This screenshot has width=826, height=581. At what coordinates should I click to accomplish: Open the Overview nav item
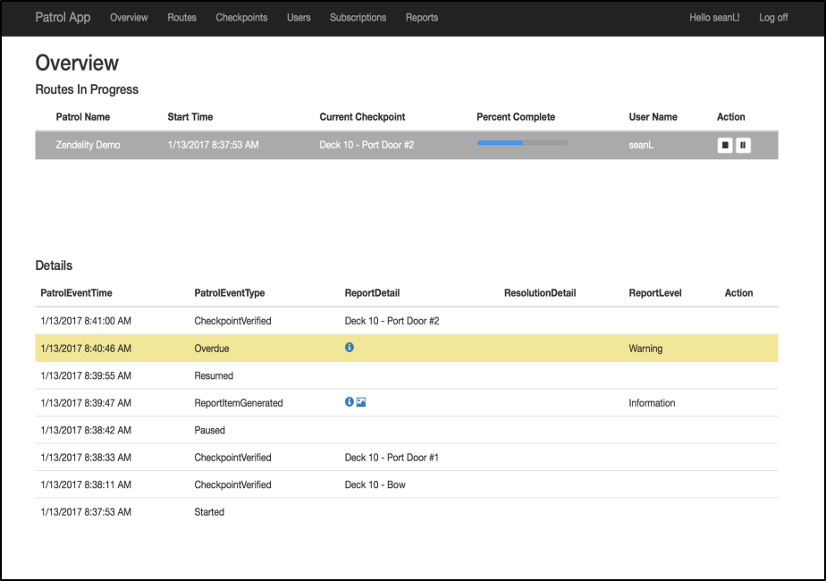pyautogui.click(x=129, y=17)
